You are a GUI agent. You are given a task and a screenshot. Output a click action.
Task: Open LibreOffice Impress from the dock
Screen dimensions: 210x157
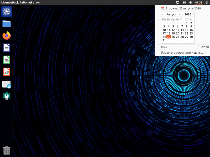coord(7,72)
